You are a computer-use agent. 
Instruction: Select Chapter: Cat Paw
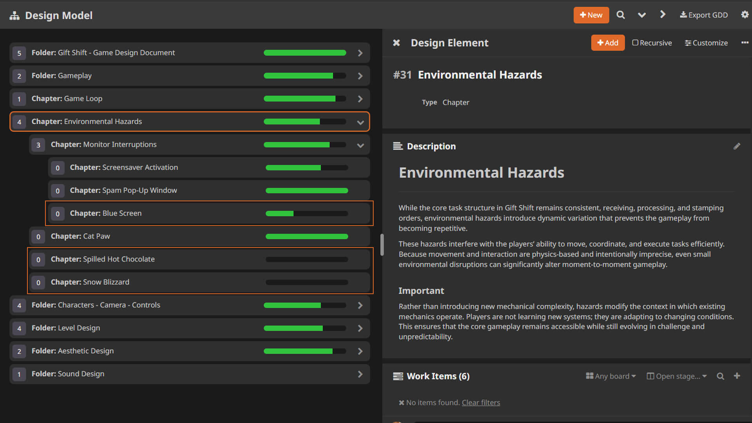pyautogui.click(x=200, y=236)
